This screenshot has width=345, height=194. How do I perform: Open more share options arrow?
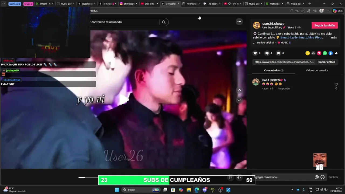[x=336, y=53]
